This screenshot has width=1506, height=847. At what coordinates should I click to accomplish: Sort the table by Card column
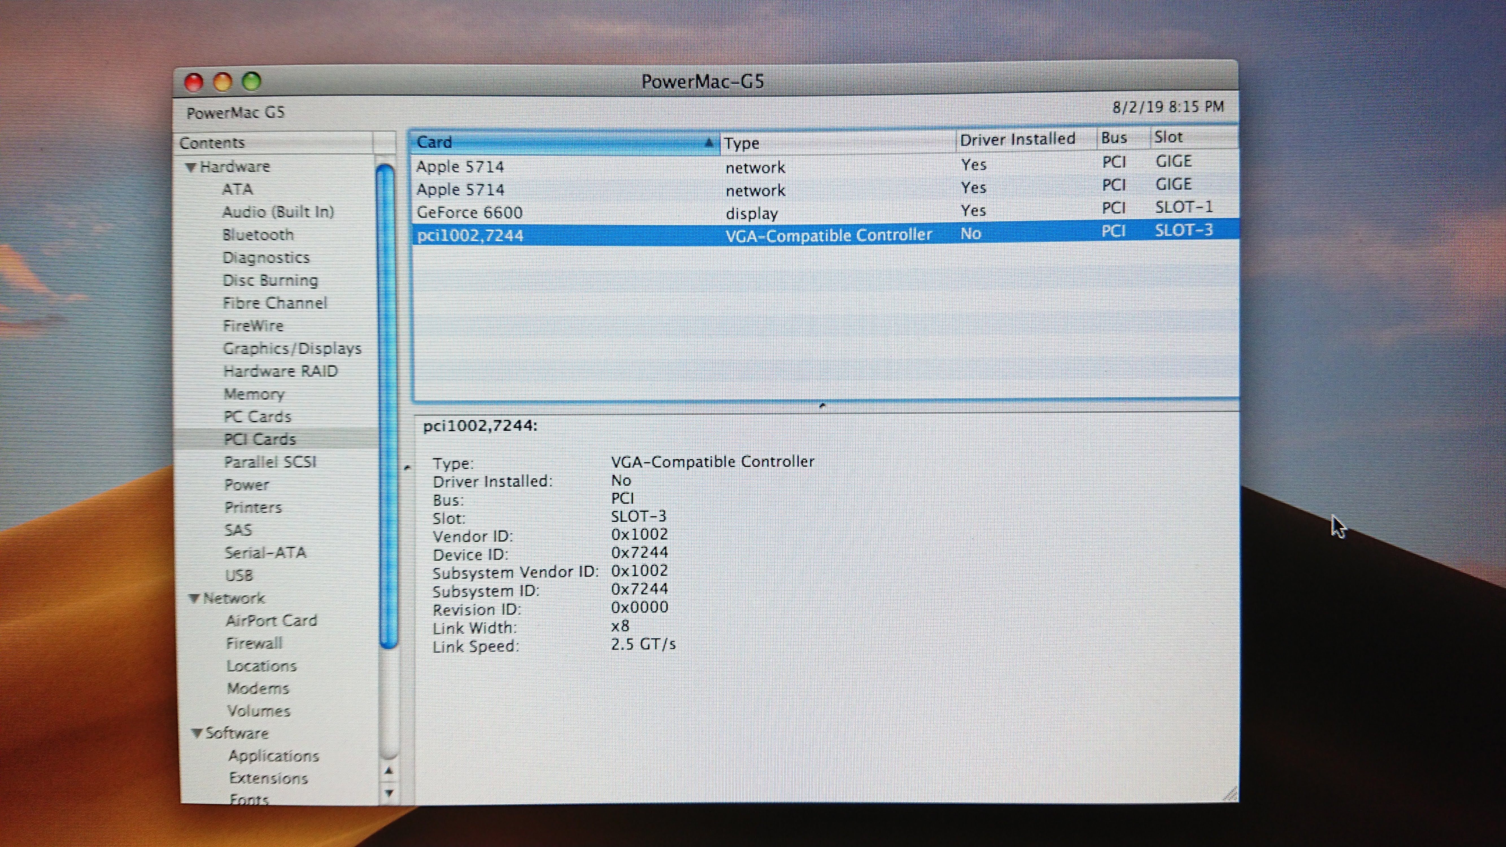point(565,143)
